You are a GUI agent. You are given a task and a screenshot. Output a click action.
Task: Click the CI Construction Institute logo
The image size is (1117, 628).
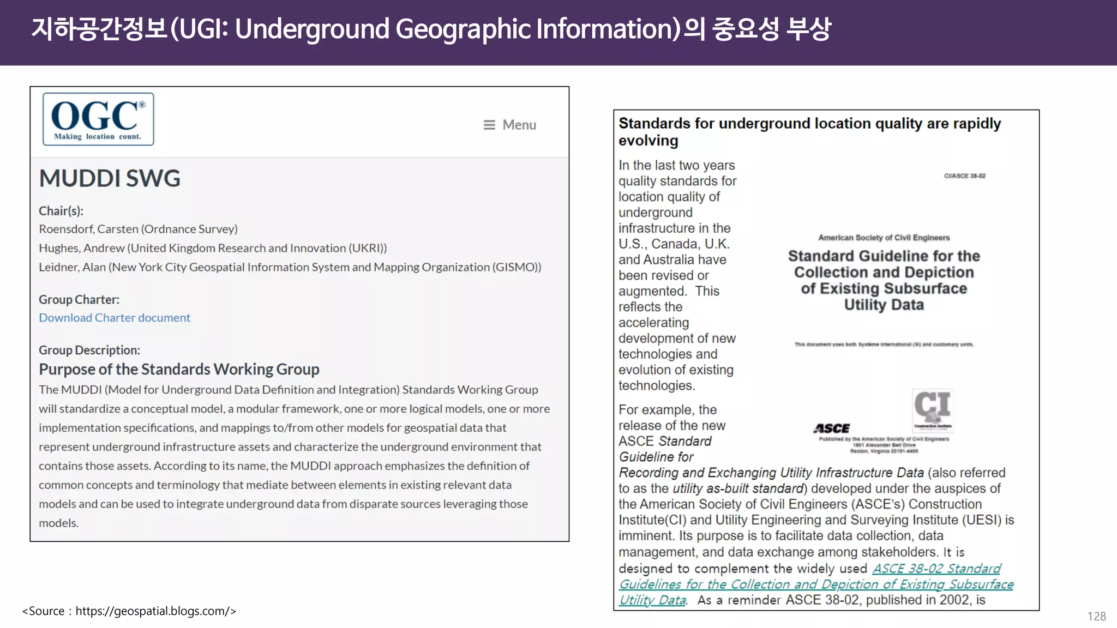(x=933, y=410)
